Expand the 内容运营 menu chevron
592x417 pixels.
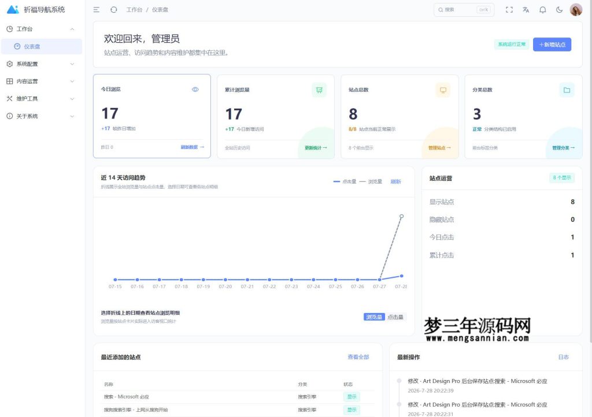click(x=72, y=81)
